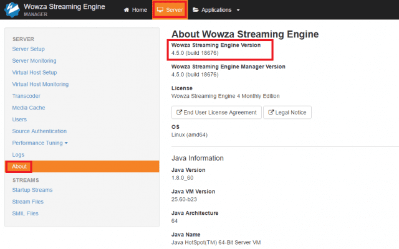Screen dimensions: 399x249
Task: Open Stream Files
Action: pos(27,202)
